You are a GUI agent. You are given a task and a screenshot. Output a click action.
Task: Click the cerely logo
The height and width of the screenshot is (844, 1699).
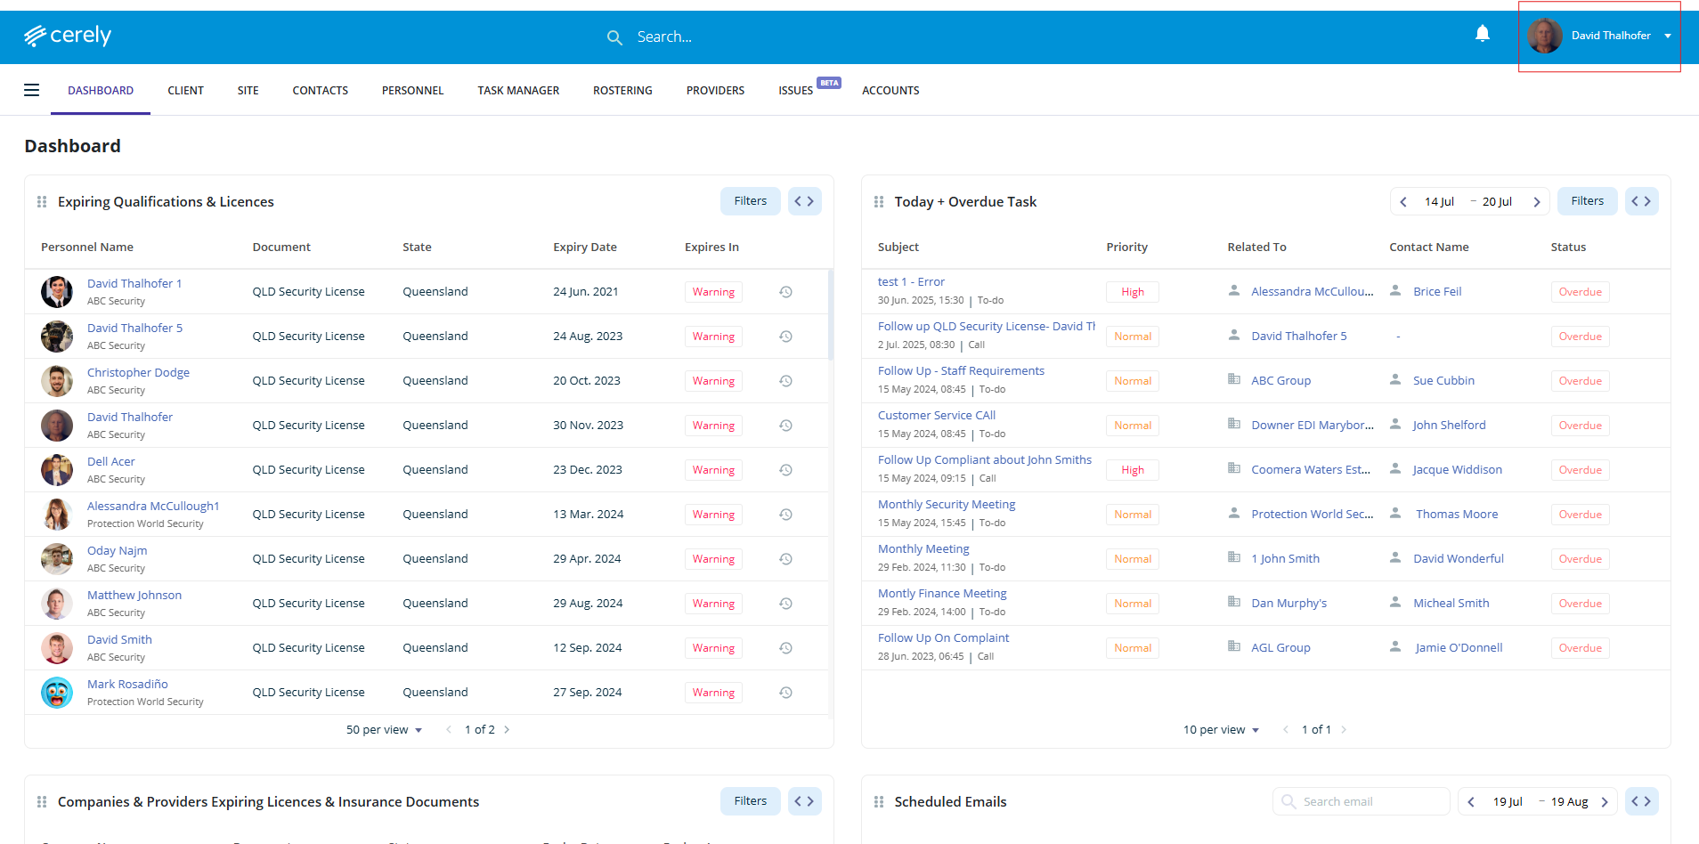tap(68, 36)
